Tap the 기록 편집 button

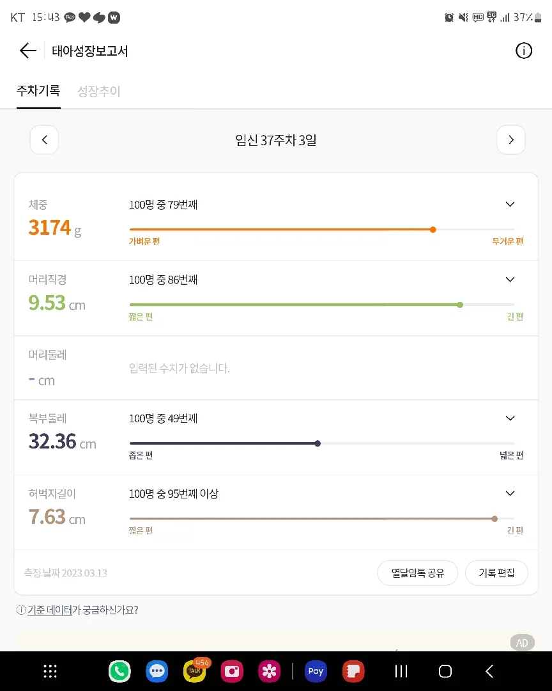pos(496,573)
